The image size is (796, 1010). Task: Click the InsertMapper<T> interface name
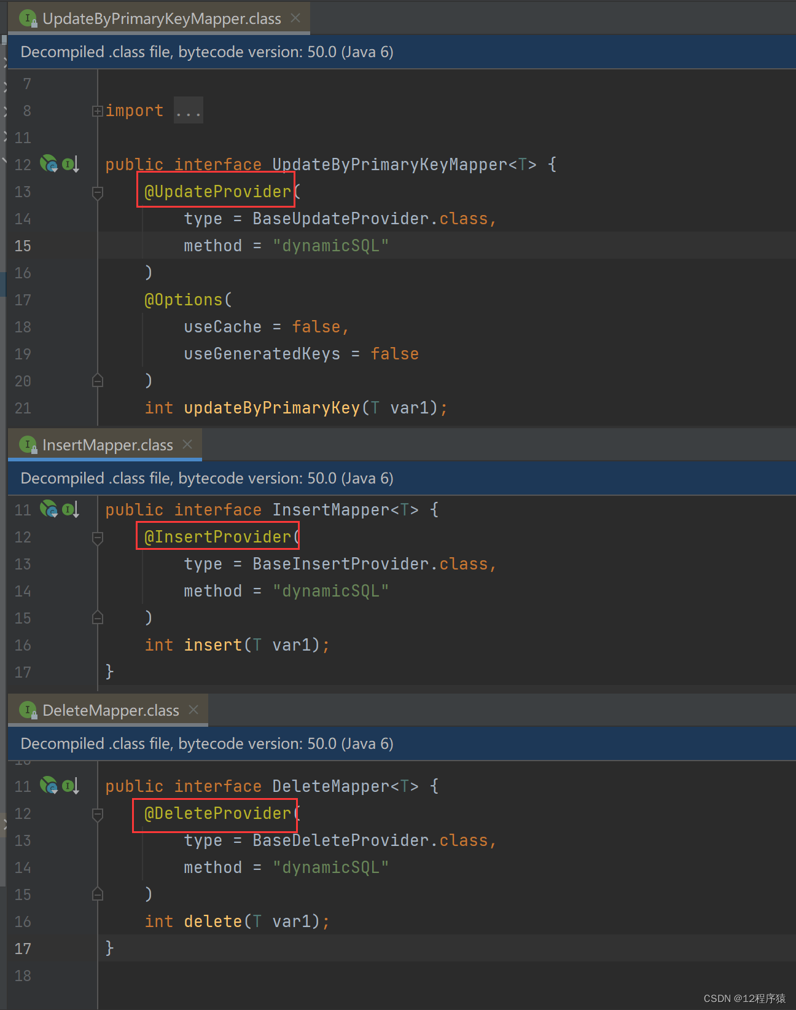coord(346,510)
